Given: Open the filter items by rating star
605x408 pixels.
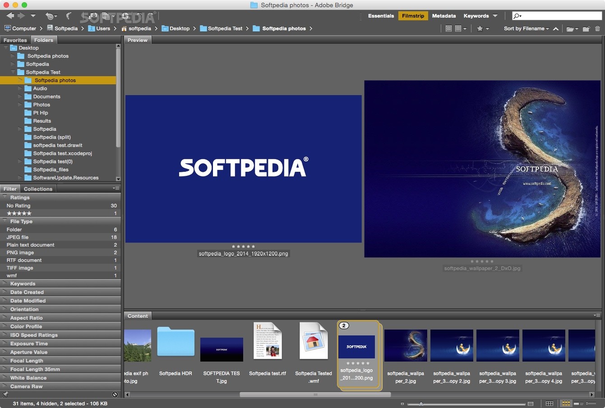Looking at the screenshot, I should (483, 28).
